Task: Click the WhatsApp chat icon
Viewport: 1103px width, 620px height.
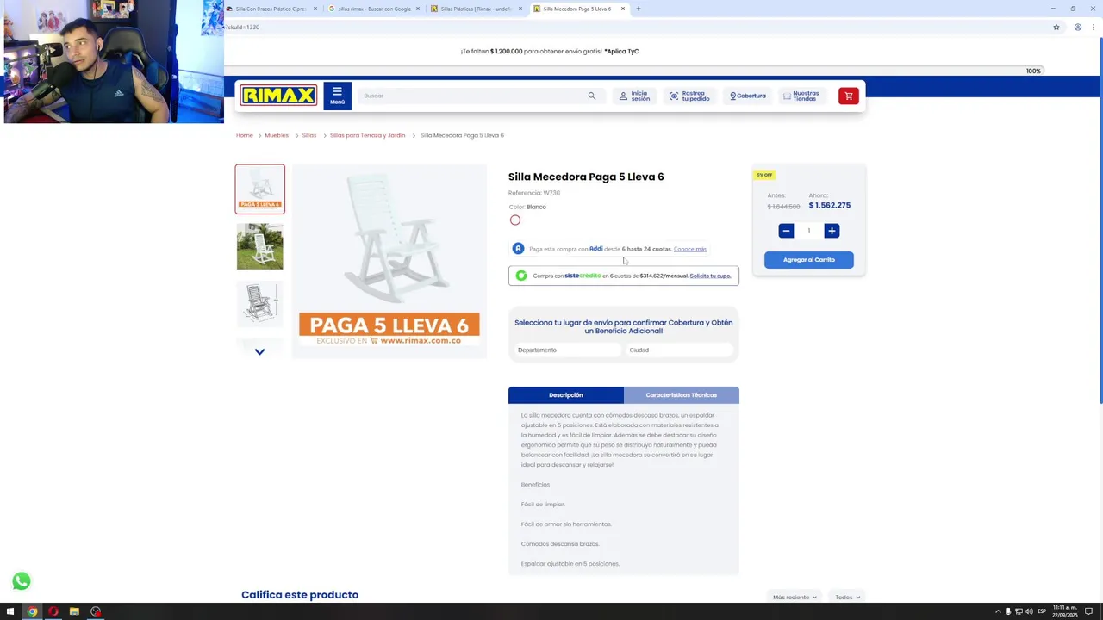Action: [22, 581]
